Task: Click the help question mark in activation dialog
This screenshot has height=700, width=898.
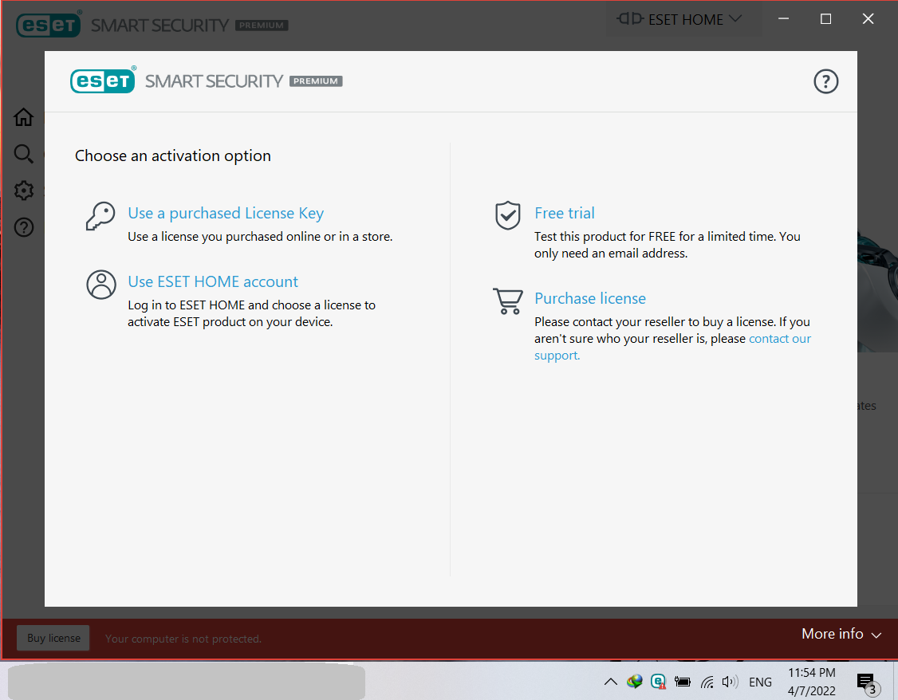Action: pyautogui.click(x=826, y=81)
